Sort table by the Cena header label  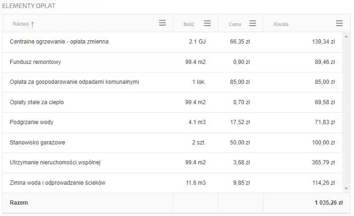pyautogui.click(x=235, y=24)
